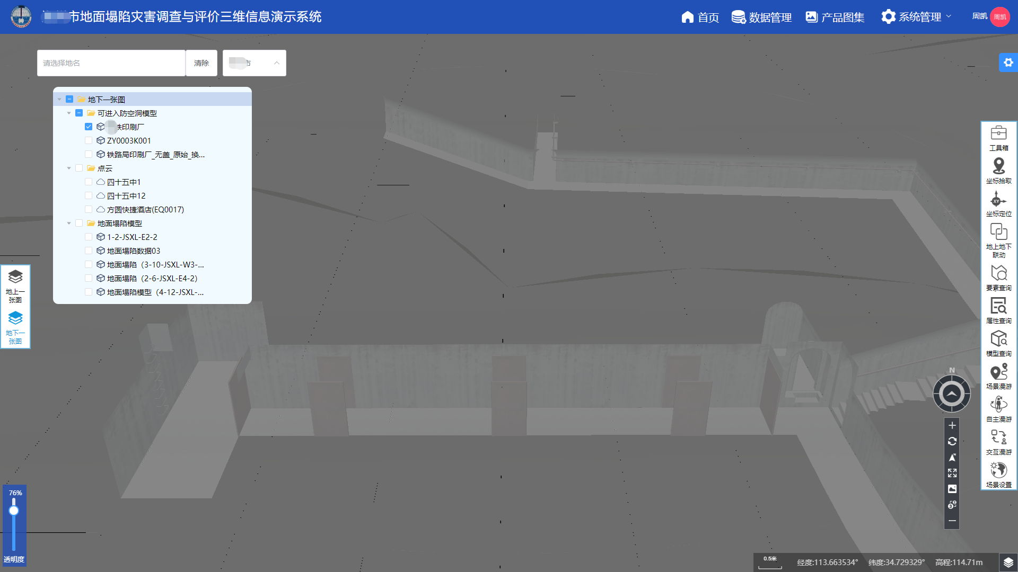Collapse the 地面塌陷模型 folder

69,224
